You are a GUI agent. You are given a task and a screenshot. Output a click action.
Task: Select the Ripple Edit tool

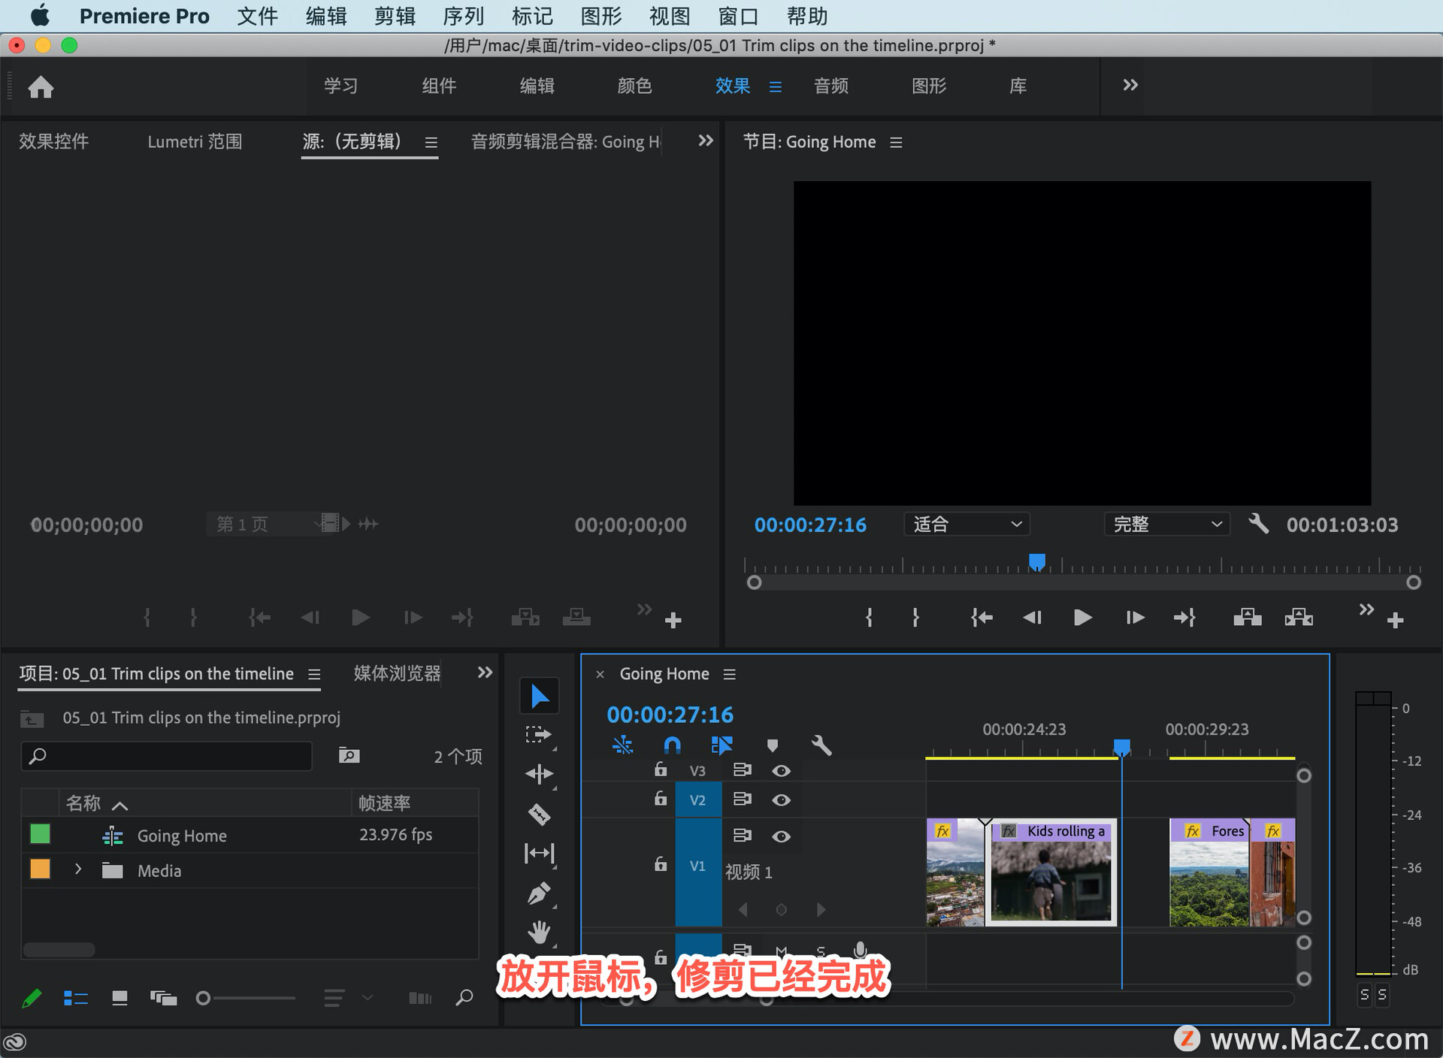(539, 774)
